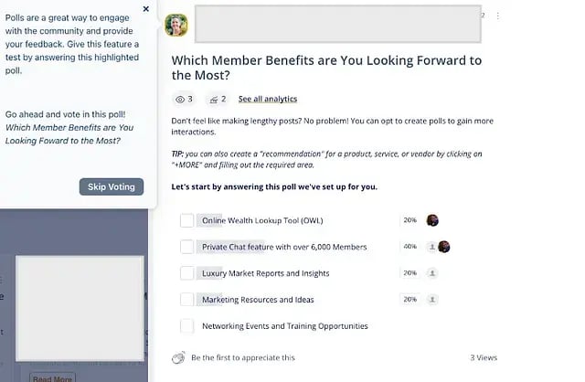Open the post author's profile avatar
Screen dimensions: 585x382
click(x=176, y=25)
